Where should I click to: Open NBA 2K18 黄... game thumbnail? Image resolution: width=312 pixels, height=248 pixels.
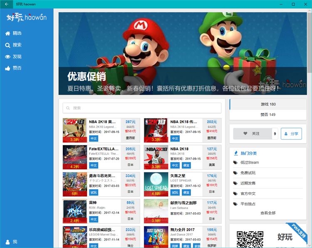click(74, 130)
